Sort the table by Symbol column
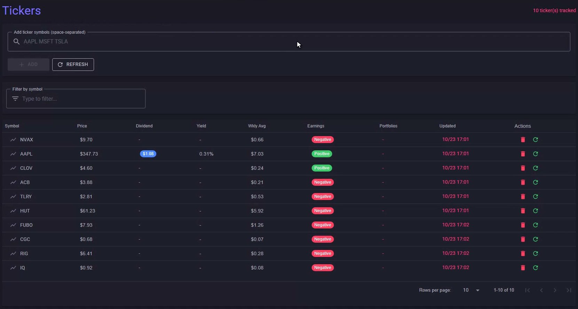This screenshot has height=309, width=578. [12, 126]
